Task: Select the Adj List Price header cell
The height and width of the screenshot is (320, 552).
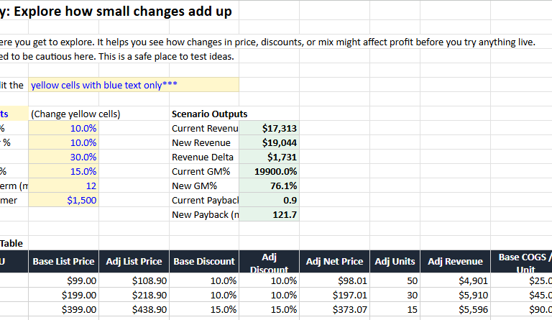Action: [134, 261]
